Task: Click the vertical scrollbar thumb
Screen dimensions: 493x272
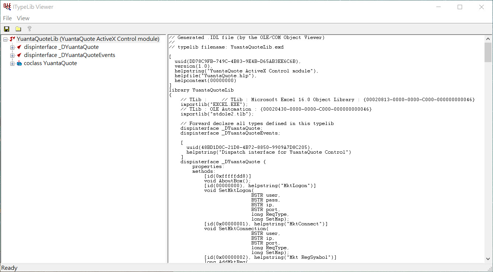Action: [488, 52]
